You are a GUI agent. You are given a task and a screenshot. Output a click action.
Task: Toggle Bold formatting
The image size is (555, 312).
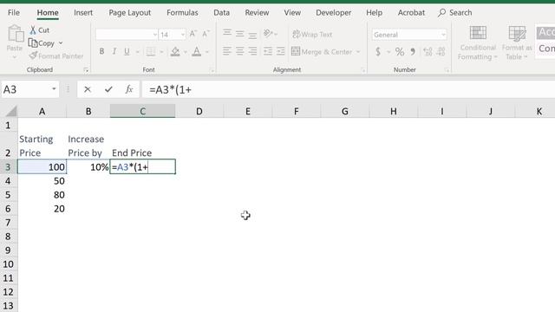tap(102, 52)
